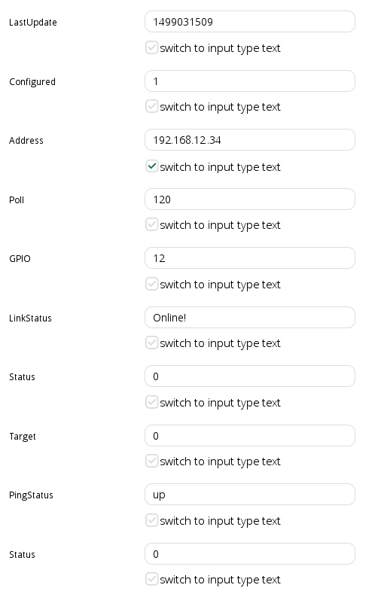Click the 'switch to input type text' label under Poll

tap(220, 225)
